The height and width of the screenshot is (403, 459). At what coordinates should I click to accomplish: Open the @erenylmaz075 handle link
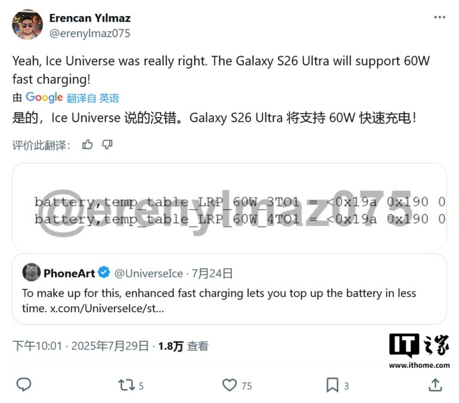90,33
